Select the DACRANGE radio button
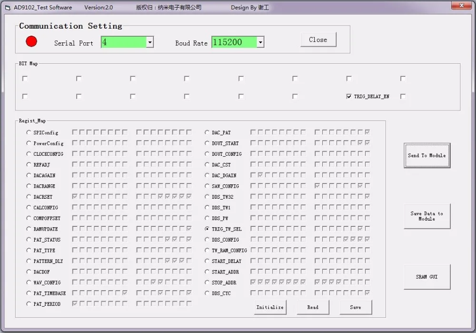 point(29,186)
